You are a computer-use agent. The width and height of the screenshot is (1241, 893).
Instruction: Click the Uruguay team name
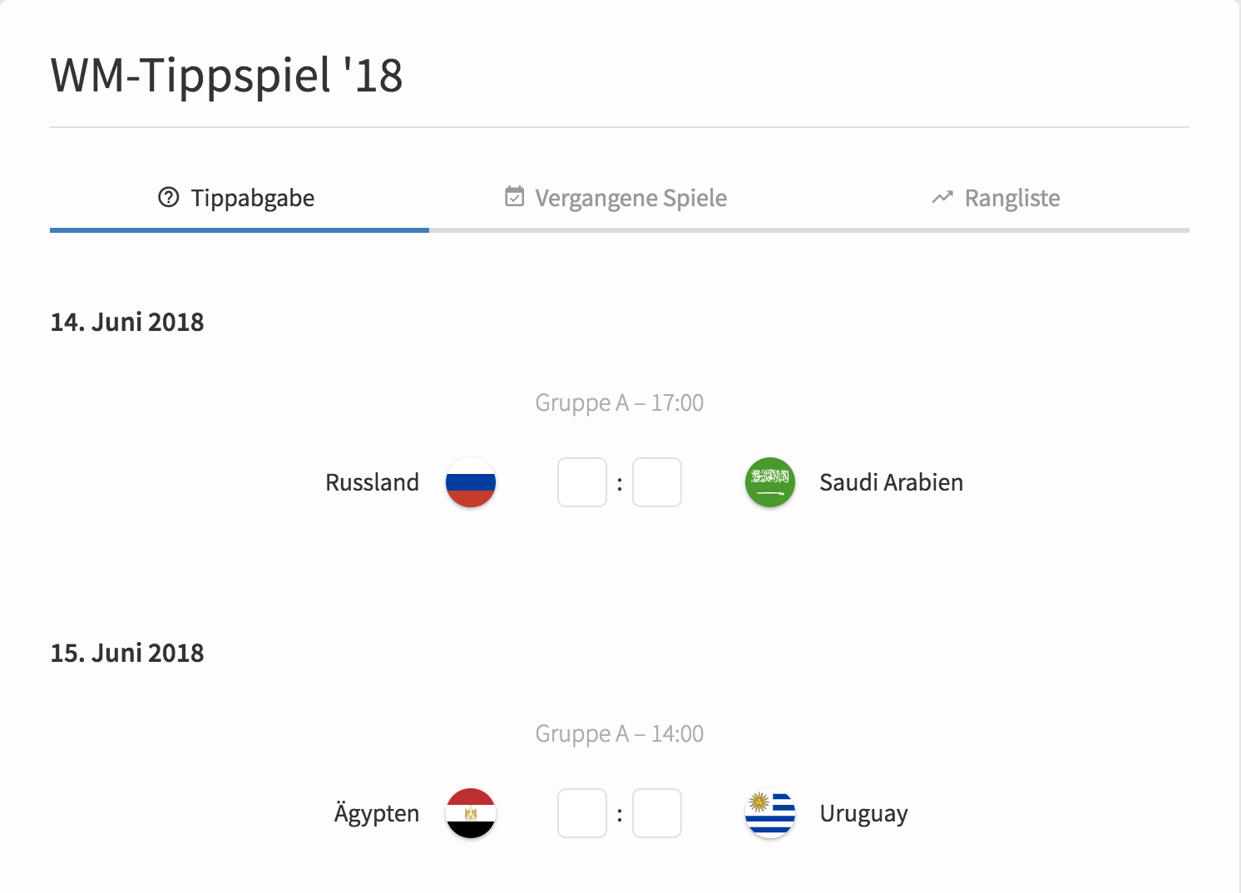(864, 814)
